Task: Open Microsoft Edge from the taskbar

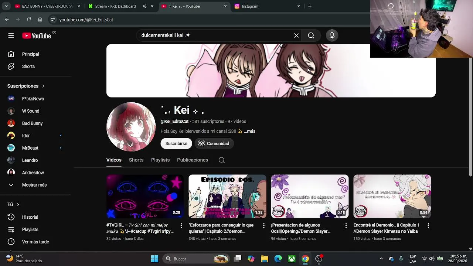Action: (278, 259)
